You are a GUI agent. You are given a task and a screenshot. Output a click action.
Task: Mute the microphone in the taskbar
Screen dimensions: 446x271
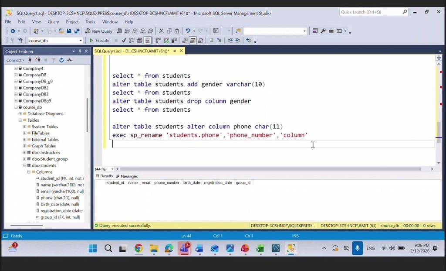(x=357, y=248)
